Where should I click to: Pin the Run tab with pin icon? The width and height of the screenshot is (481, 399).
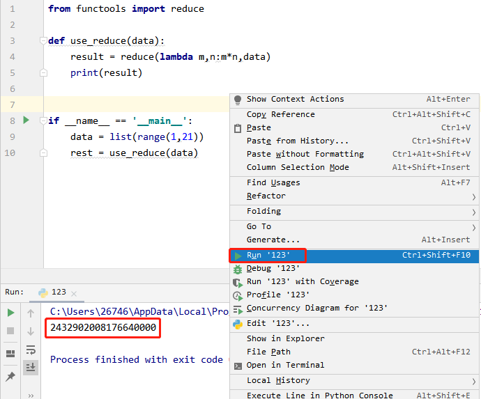pos(10,377)
